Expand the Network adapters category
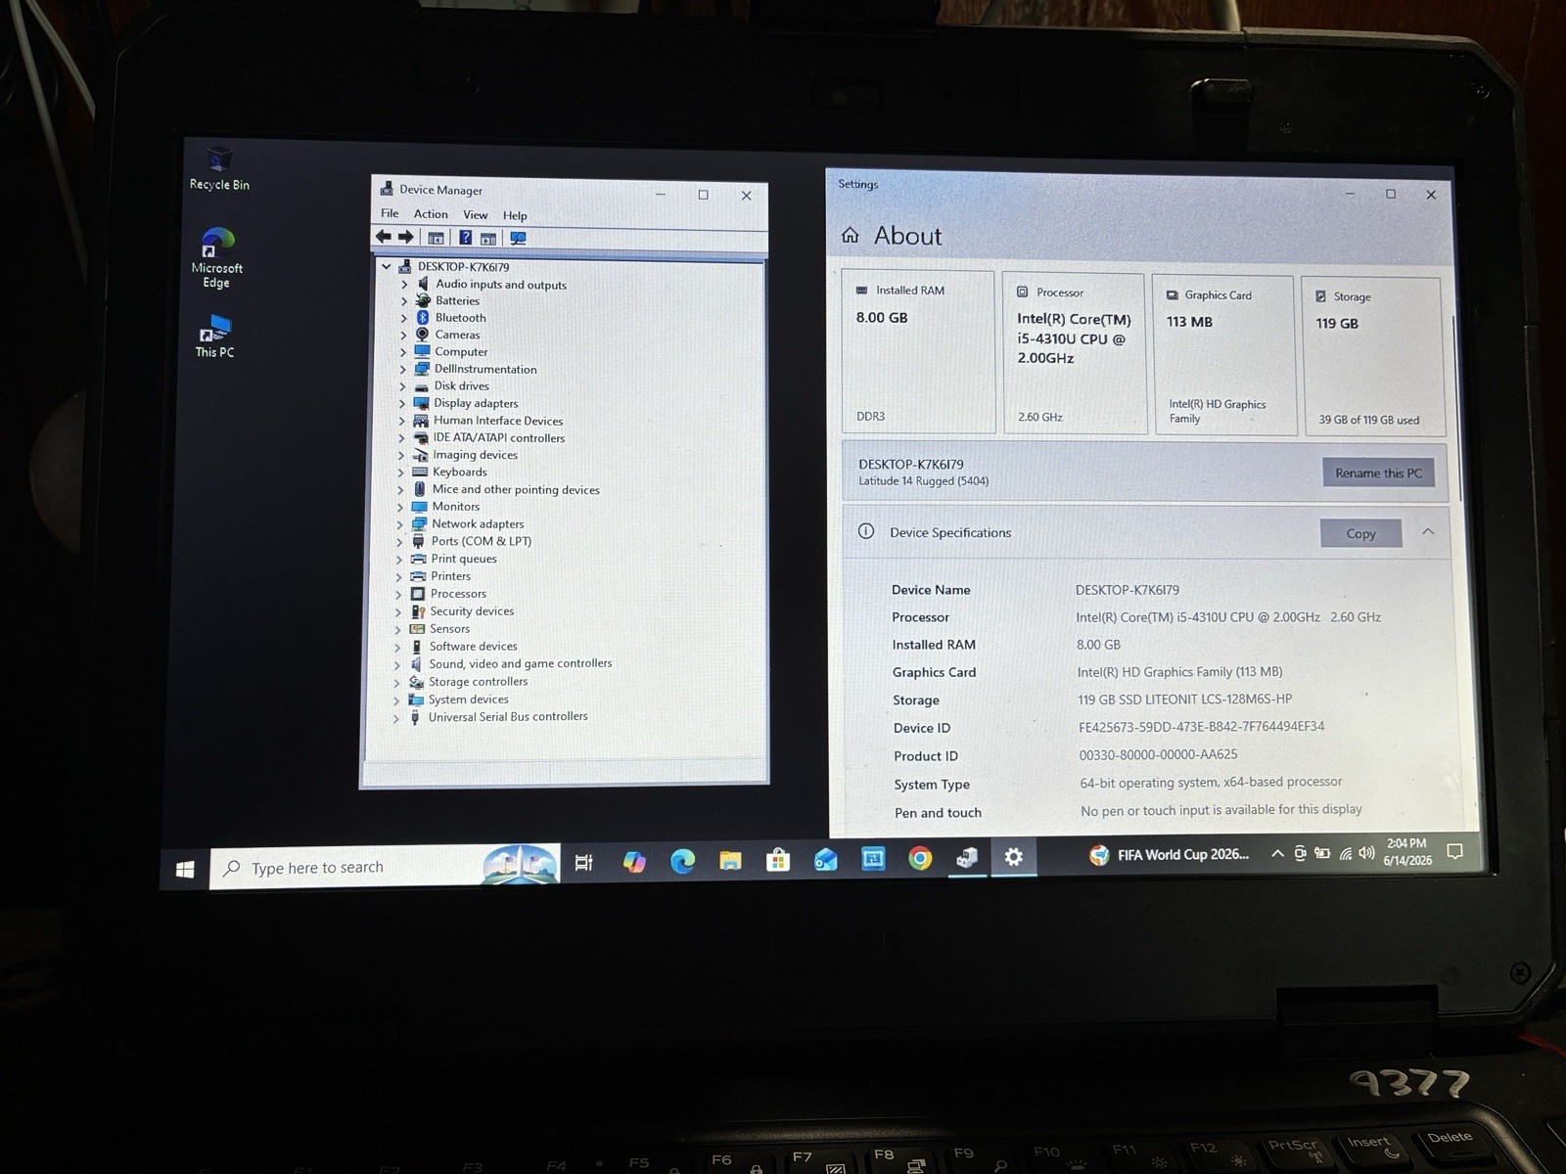Viewport: 1566px width, 1174px height. 399,524
